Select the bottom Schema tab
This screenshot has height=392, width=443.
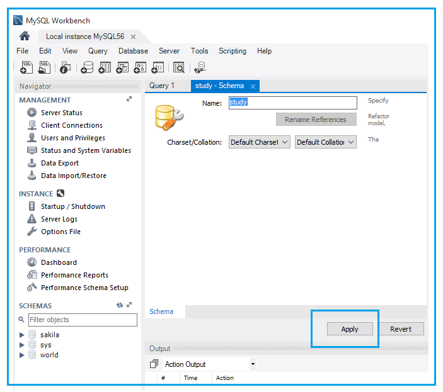click(x=161, y=311)
